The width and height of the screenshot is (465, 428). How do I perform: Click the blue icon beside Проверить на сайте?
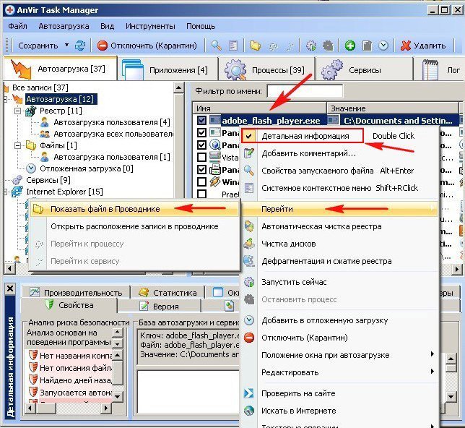pyautogui.click(x=248, y=393)
